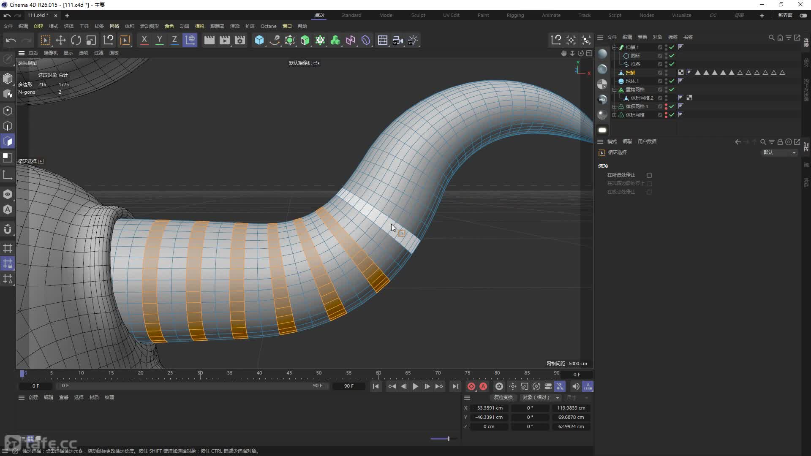Image resolution: width=811 pixels, height=456 pixels.
Task: Add a cube primitive object
Action: pos(259,40)
